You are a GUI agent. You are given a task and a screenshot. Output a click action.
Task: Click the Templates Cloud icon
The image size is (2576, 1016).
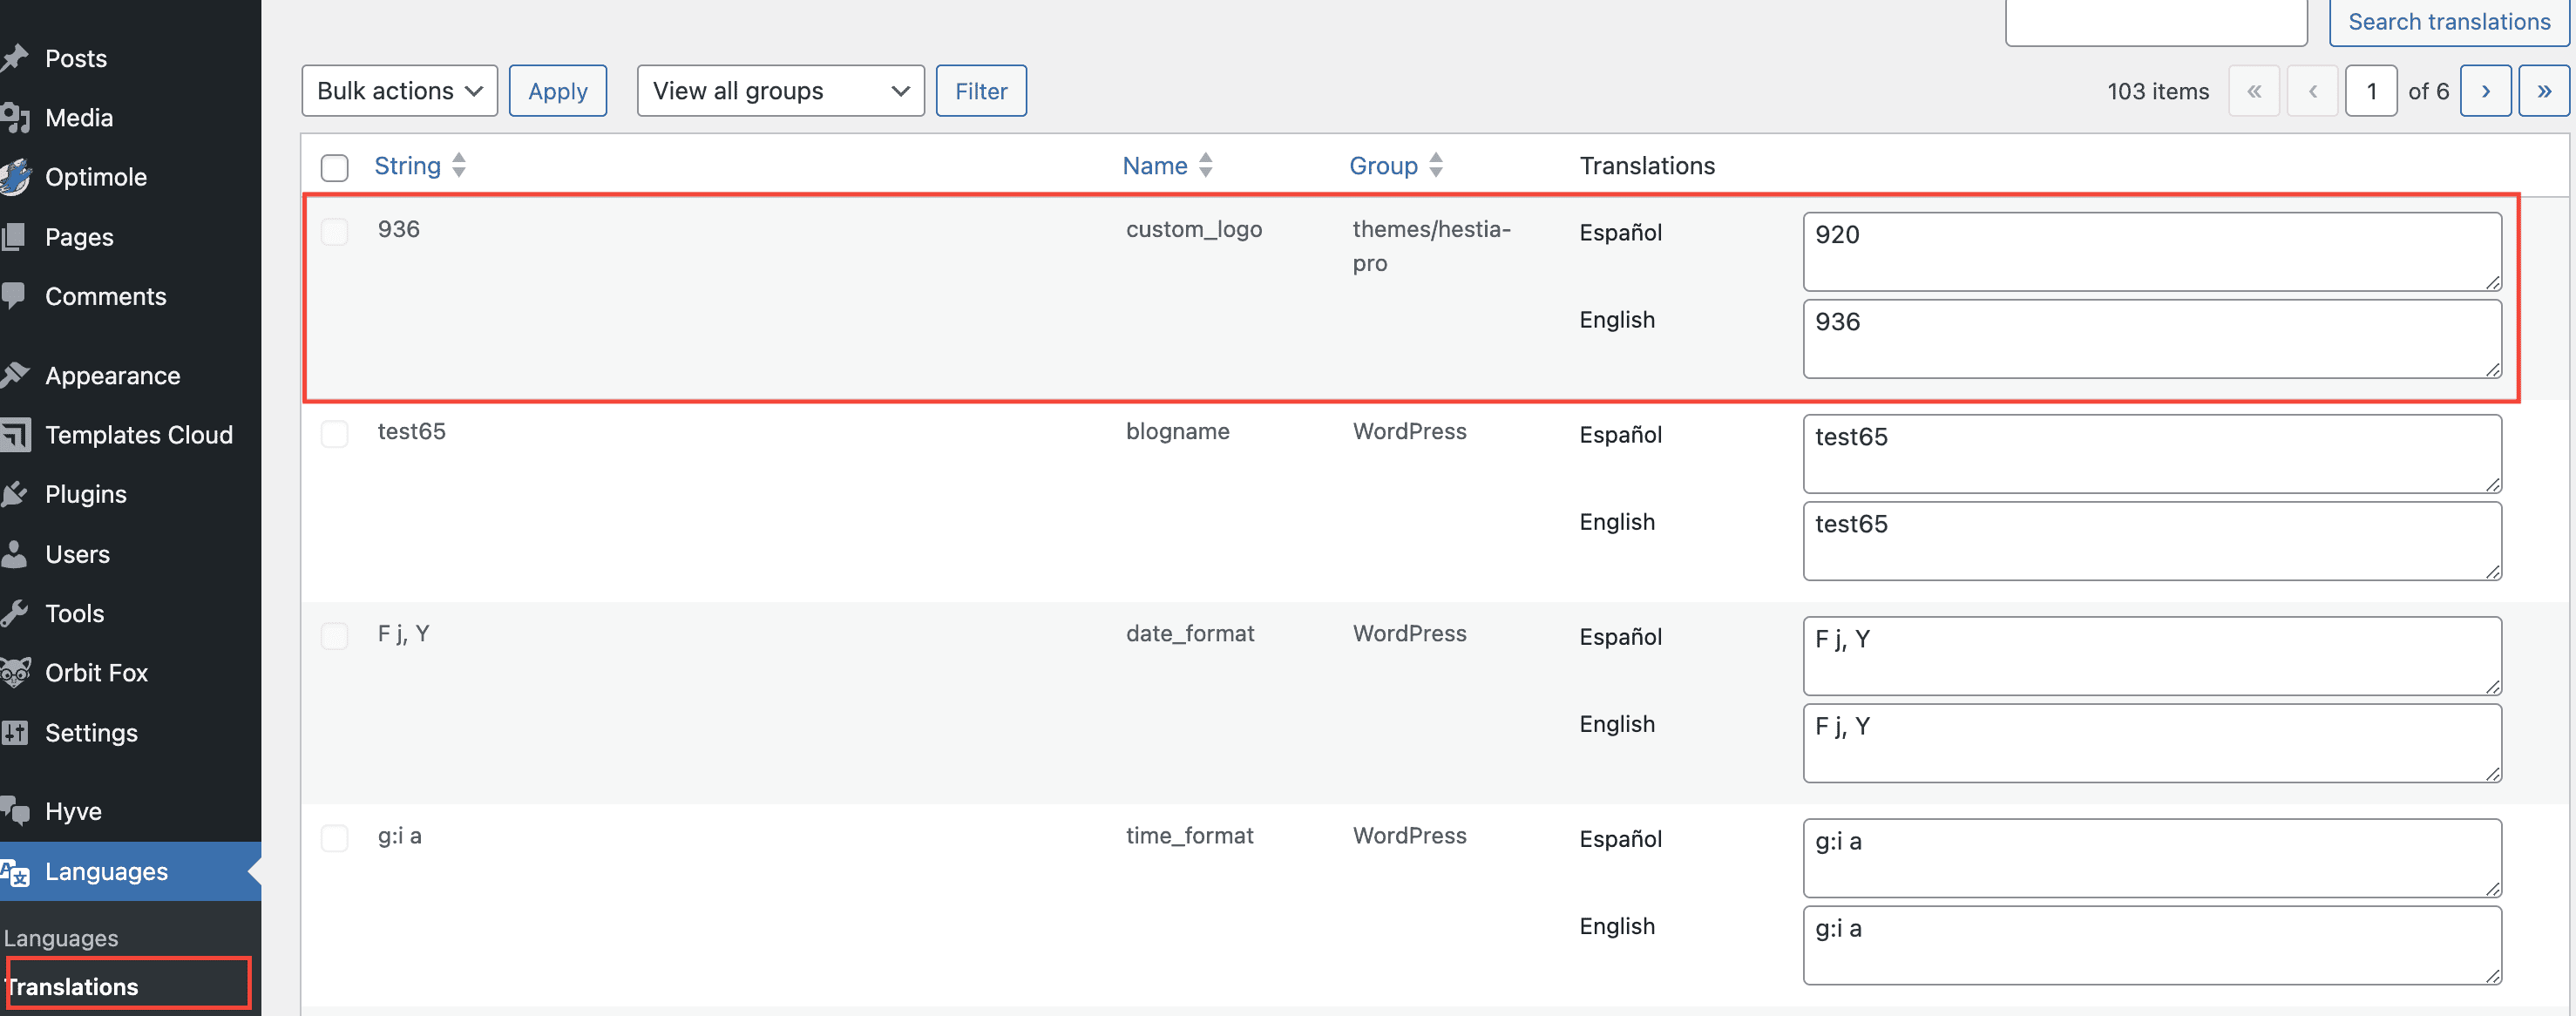pos(14,435)
